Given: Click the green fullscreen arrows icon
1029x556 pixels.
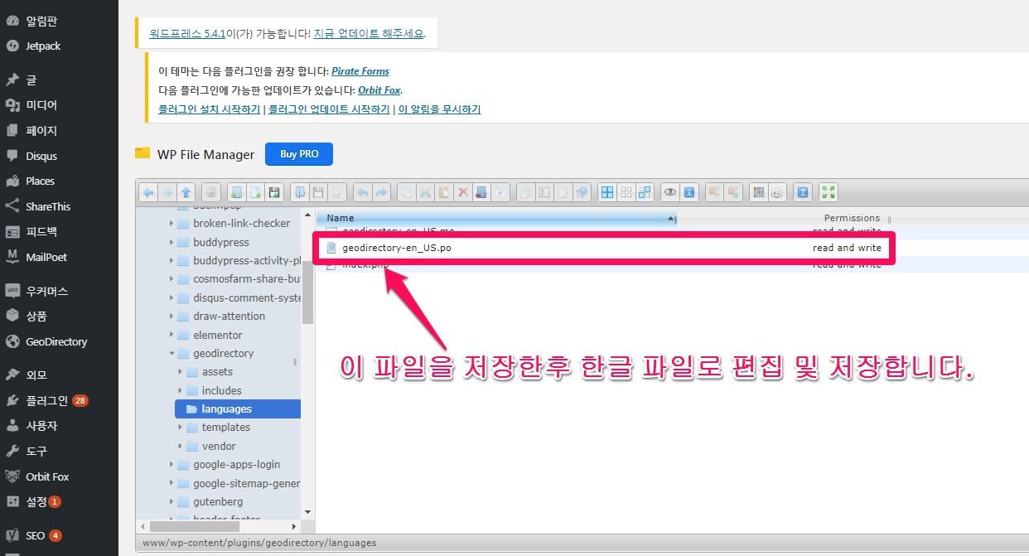Looking at the screenshot, I should point(829,192).
